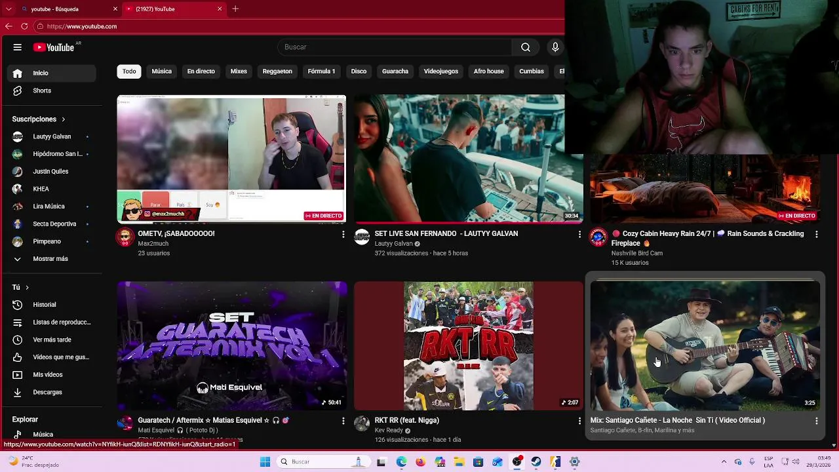Open Descargas in the sidebar

[x=52, y=392]
